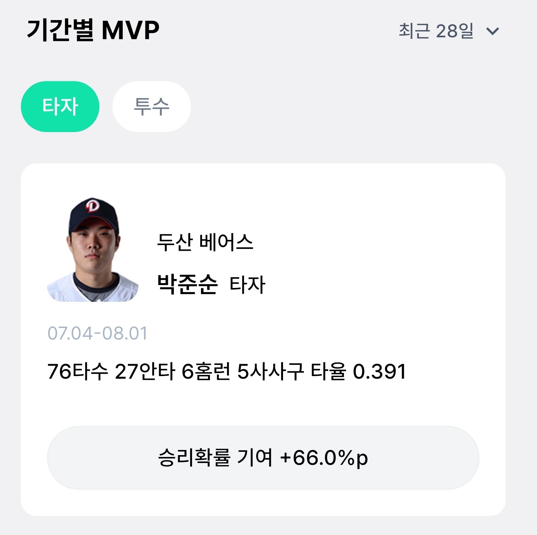The width and height of the screenshot is (537, 535).
Task: Select the 타자 pill tab
Action: point(60,107)
